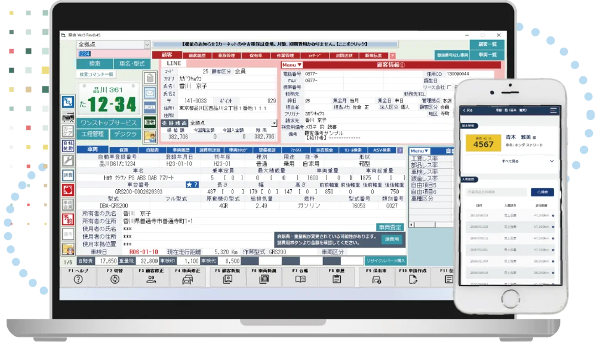Toggle the リース会社 checkbox
This screenshot has height=342, width=597.
[x=449, y=88]
